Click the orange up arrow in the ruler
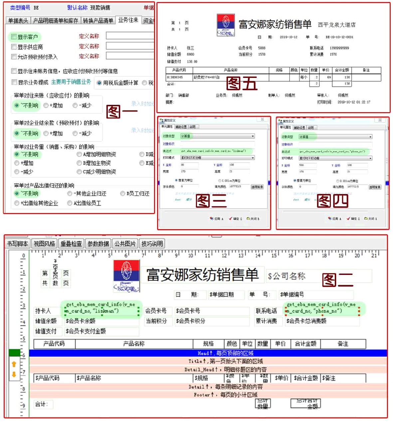The width and height of the screenshot is (393, 426). tap(14, 364)
